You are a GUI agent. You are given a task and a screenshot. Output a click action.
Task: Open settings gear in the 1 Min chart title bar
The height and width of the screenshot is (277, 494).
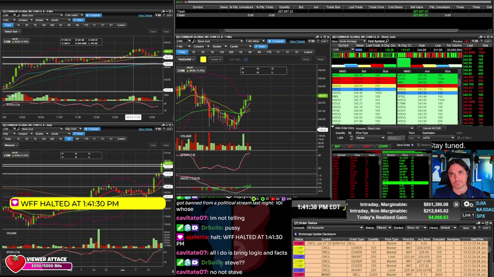(318, 37)
